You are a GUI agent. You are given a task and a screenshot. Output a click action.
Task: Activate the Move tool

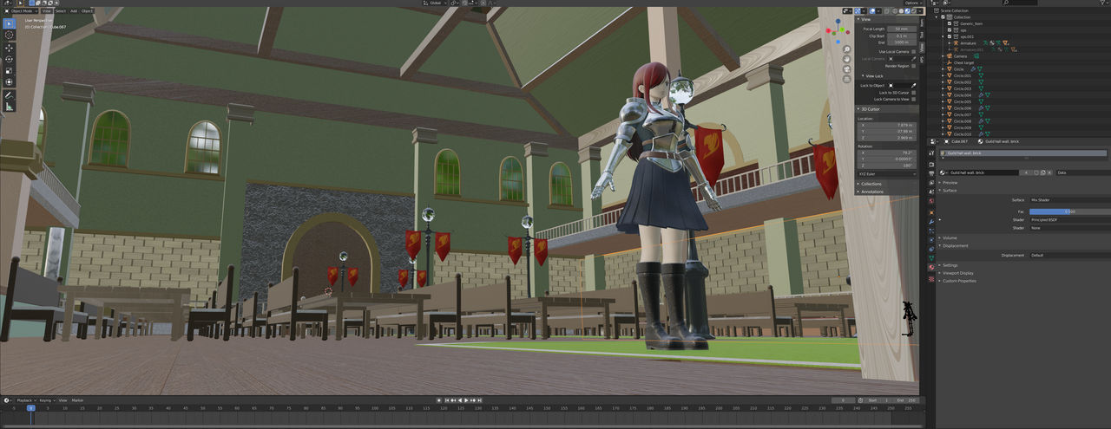[x=9, y=48]
